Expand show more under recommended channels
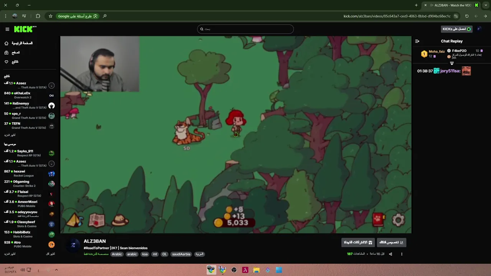Viewport: 491px width, 276px height. coord(10,254)
